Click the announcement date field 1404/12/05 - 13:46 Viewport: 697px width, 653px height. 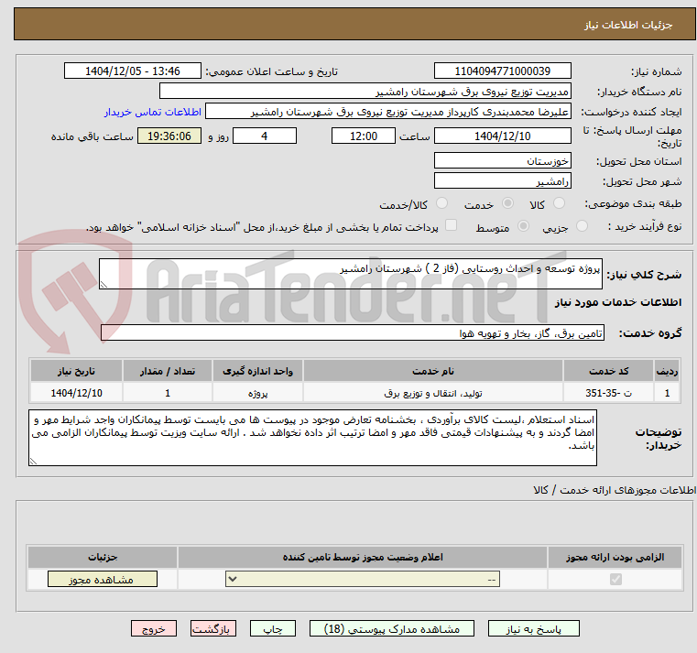pos(133,71)
